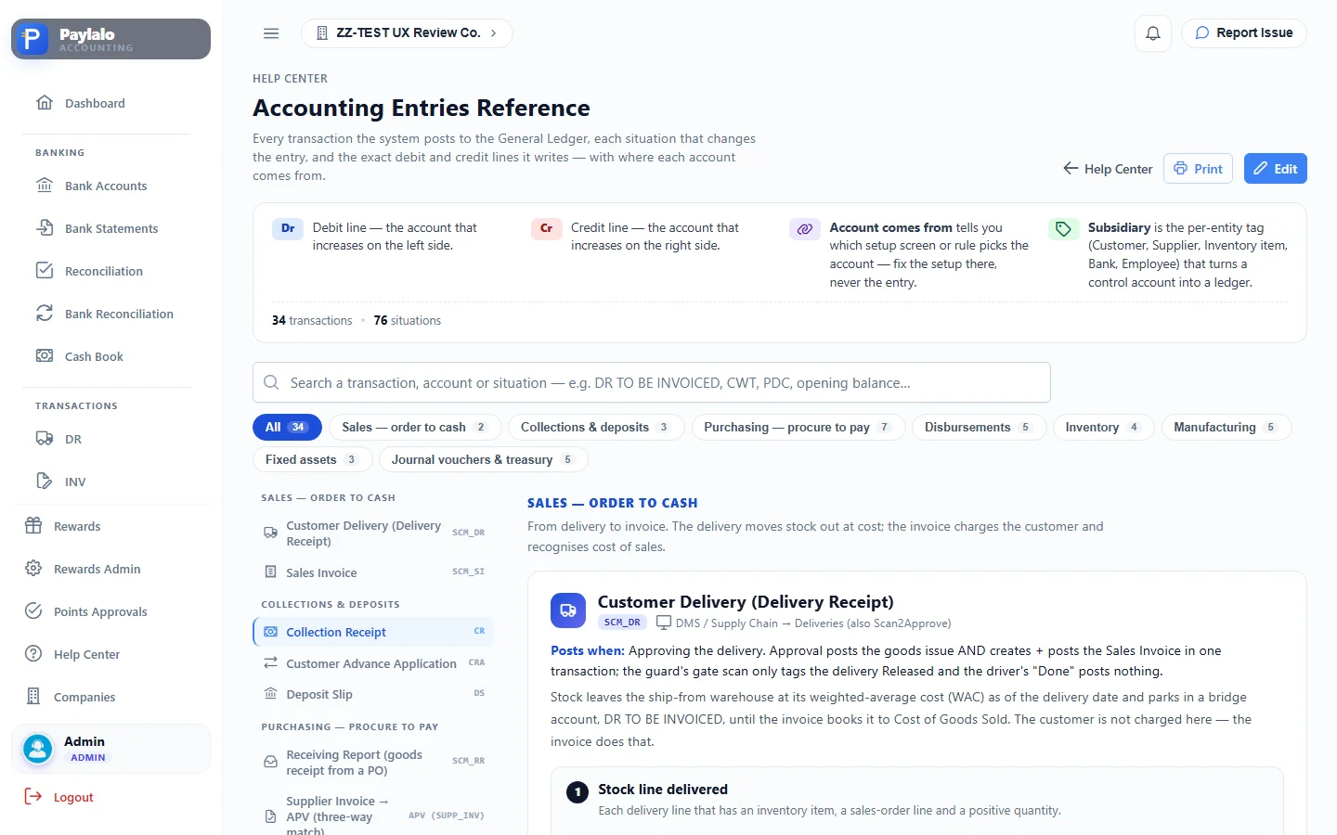Screen dimensions: 1337x835
Task: Filter by Manufacturing category
Action: tap(1227, 427)
